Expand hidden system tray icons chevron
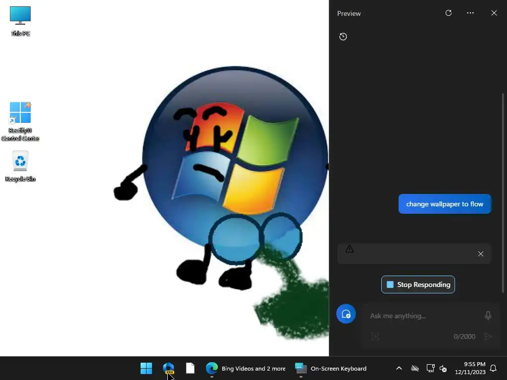The height and width of the screenshot is (380, 507). click(x=399, y=368)
